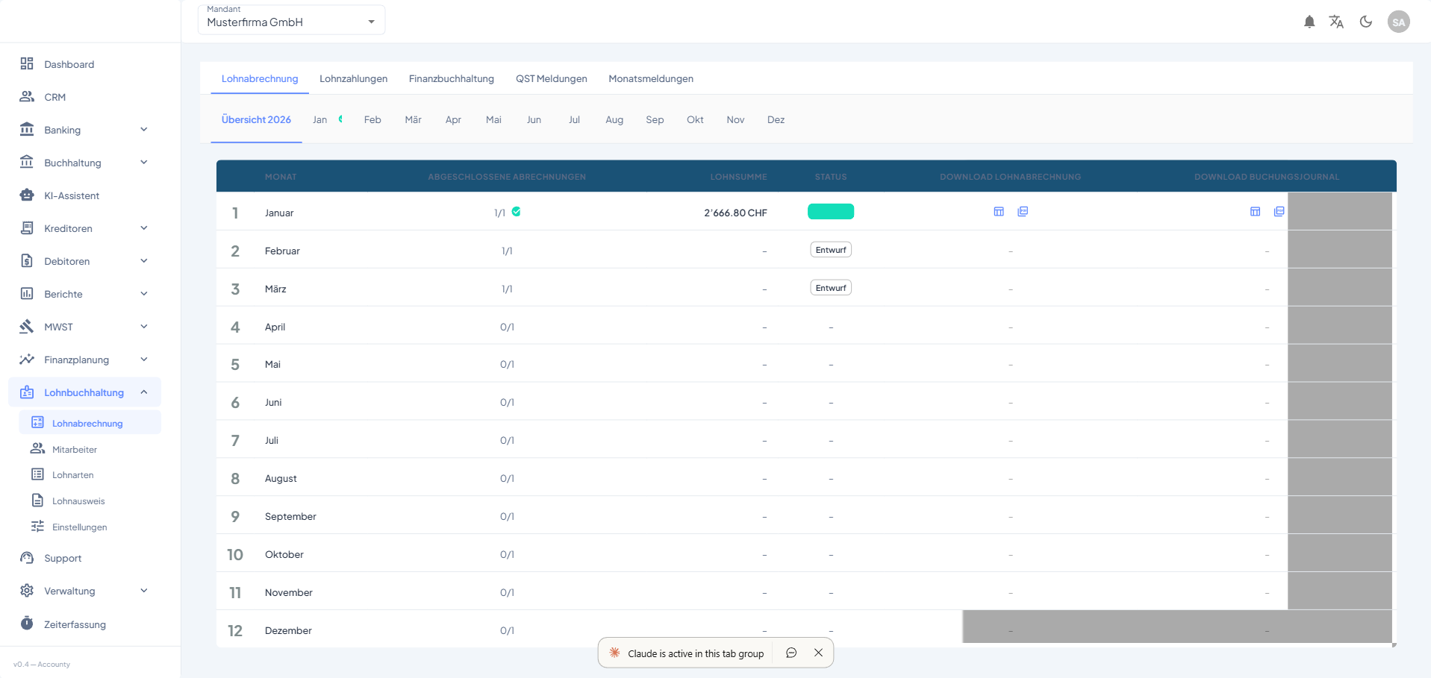Download January Lohnabrechnung table icon

point(999,212)
